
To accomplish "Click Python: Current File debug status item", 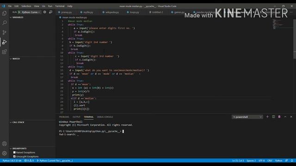I will (x=55, y=160).
